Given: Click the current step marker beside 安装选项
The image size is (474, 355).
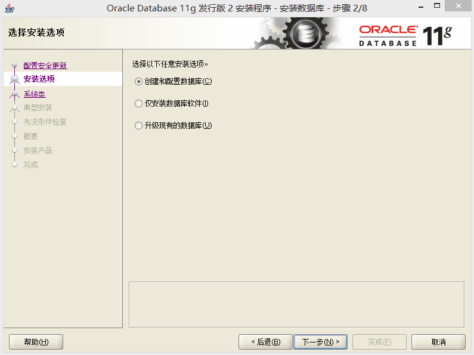Looking at the screenshot, I should (x=14, y=79).
